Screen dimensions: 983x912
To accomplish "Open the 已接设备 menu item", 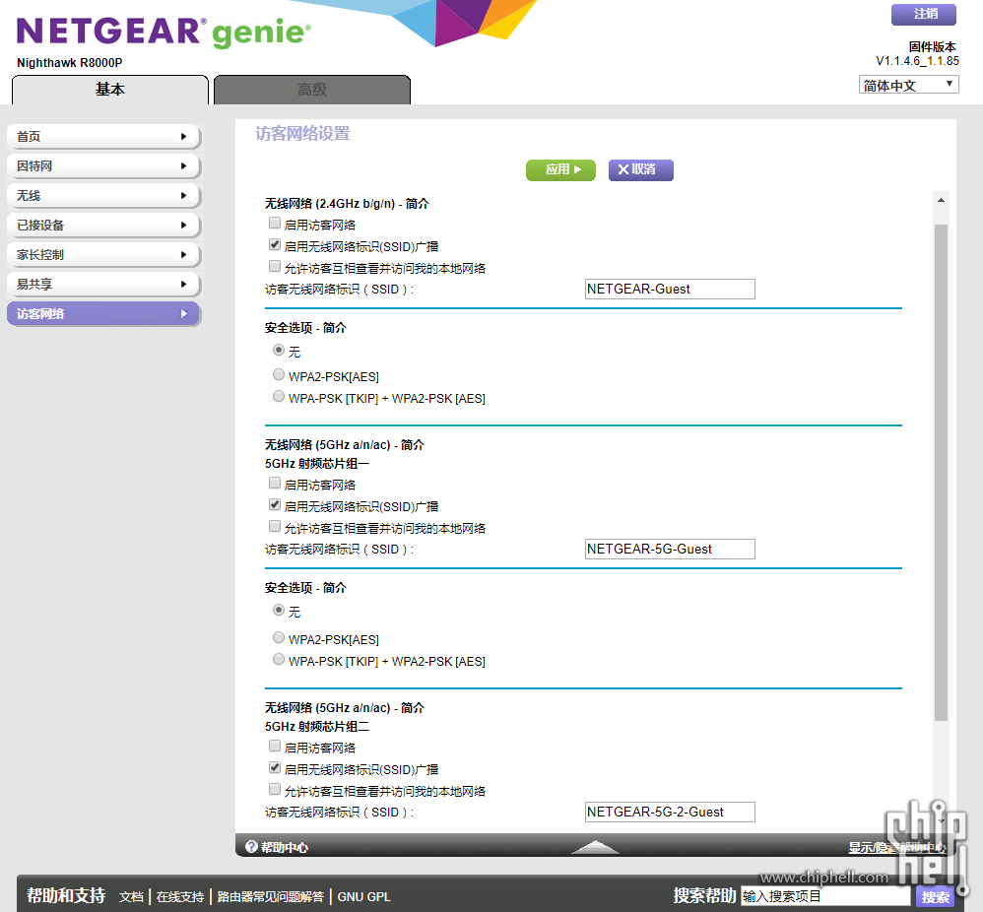I will coord(103,225).
